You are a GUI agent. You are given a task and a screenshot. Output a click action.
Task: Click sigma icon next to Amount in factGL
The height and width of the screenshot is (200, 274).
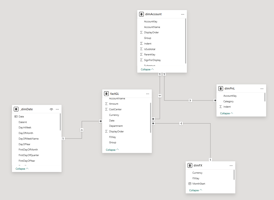point(106,104)
